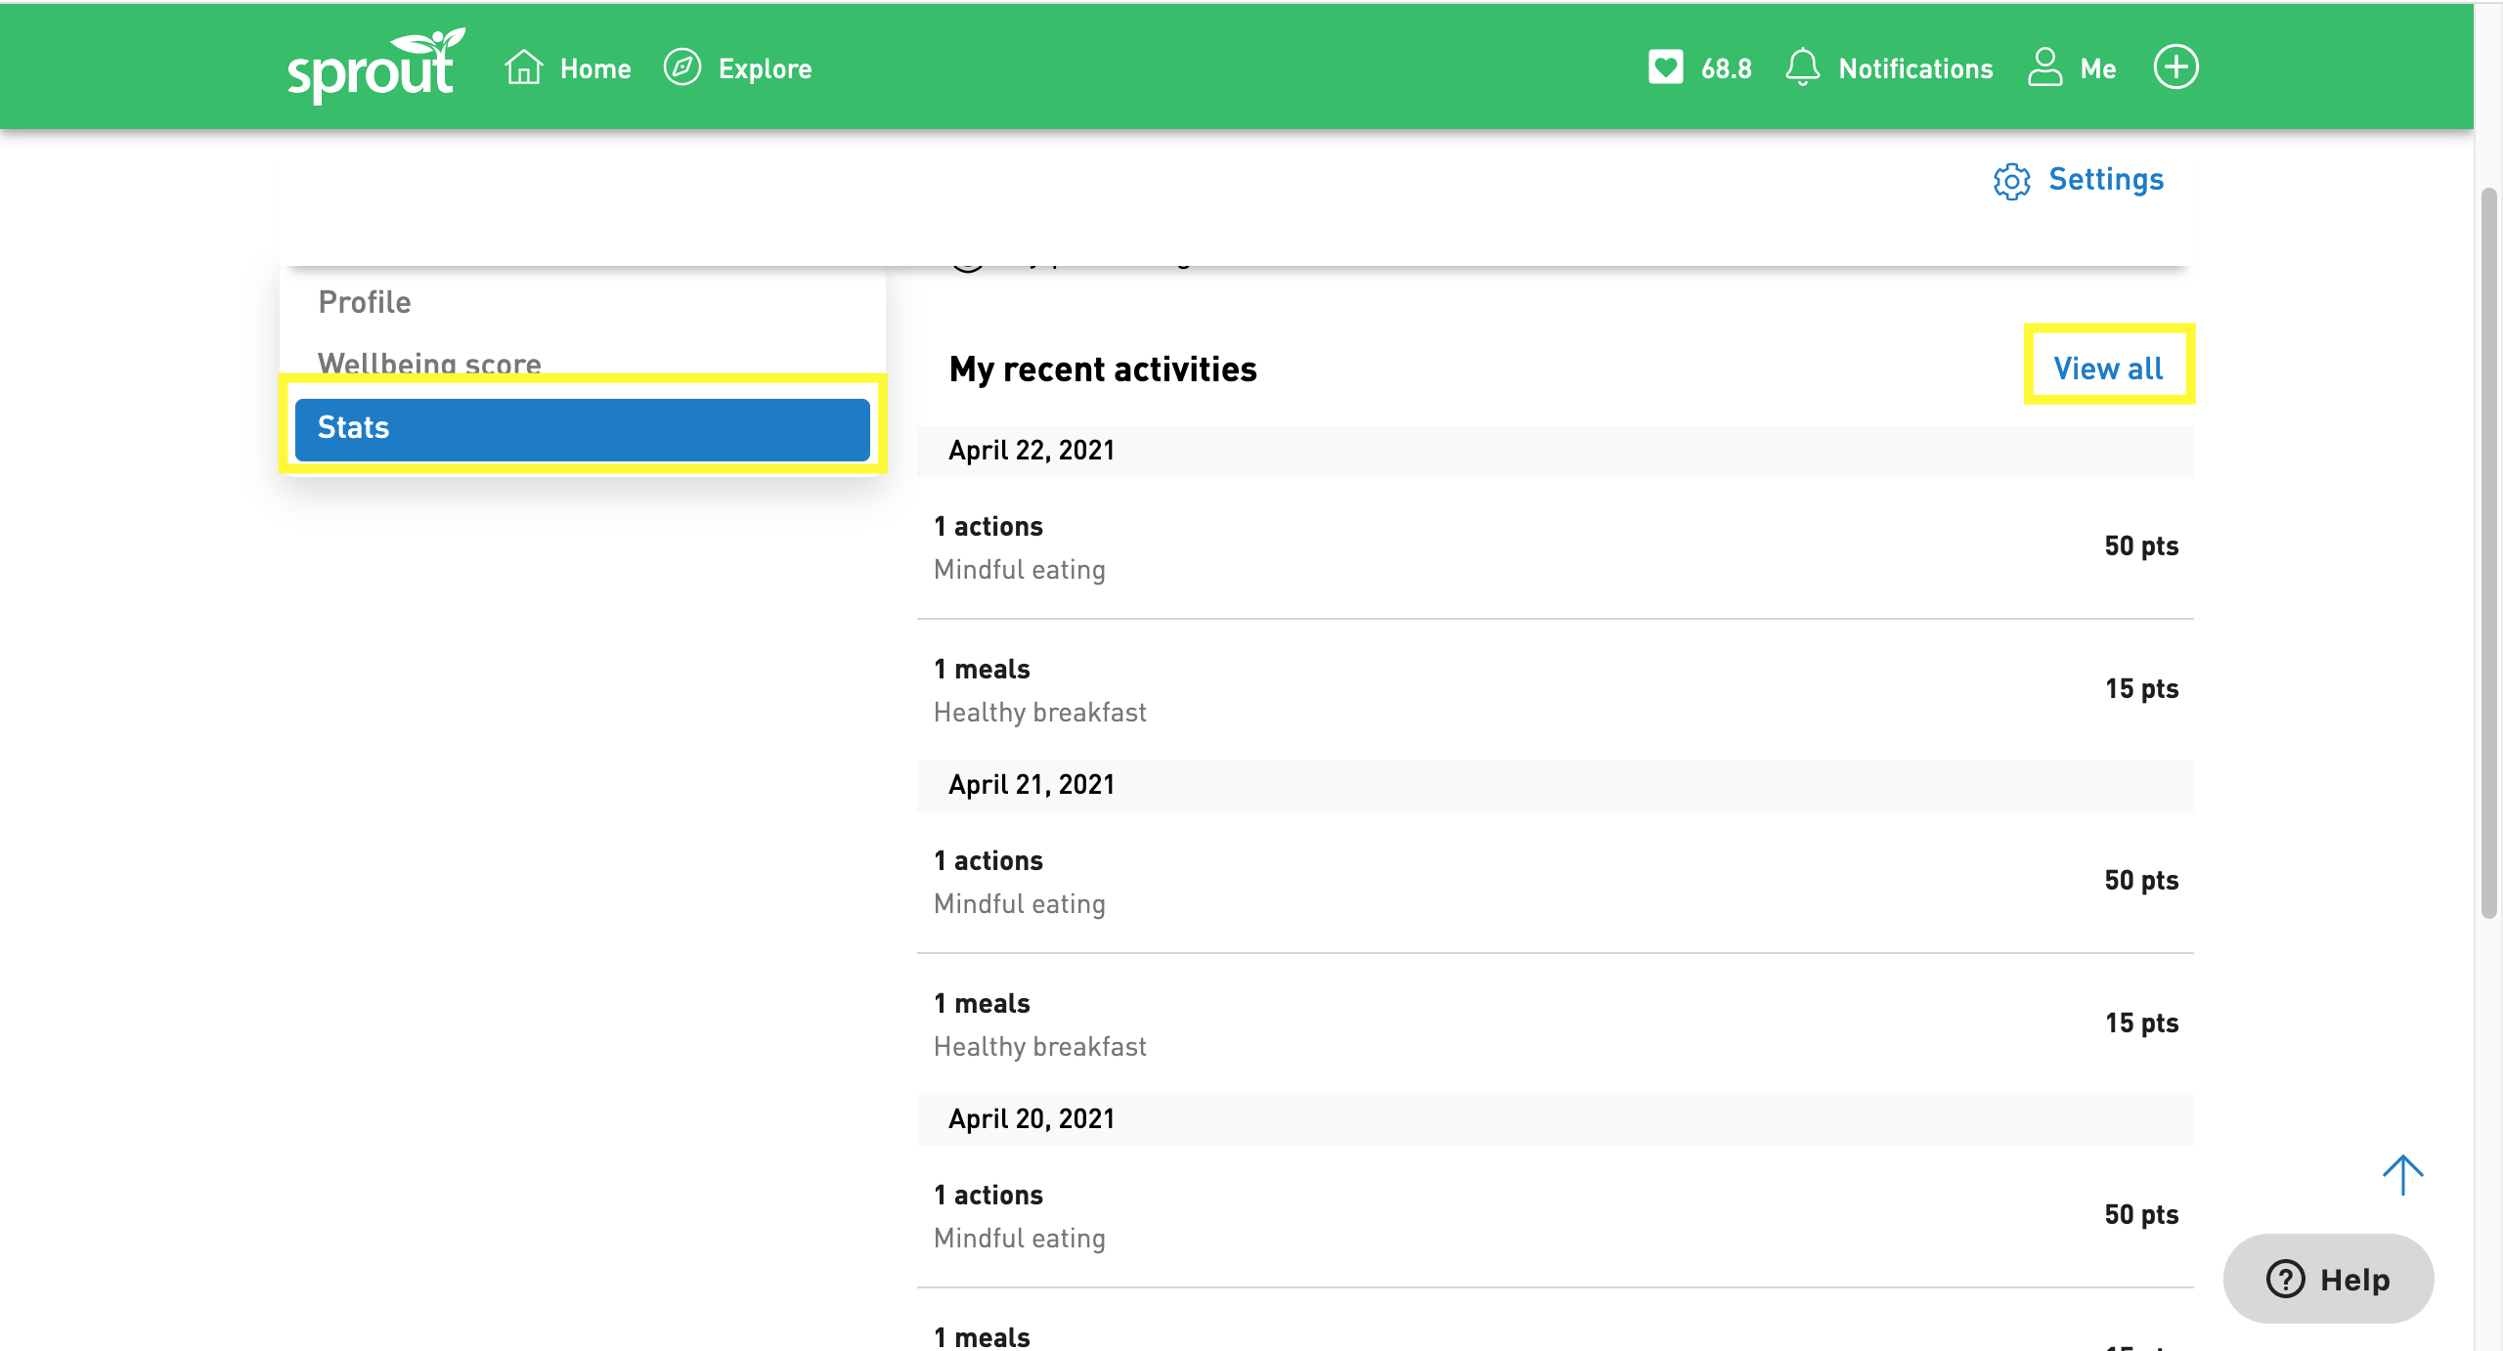The width and height of the screenshot is (2503, 1351).
Task: Click the plus icon to add content
Action: 2176,66
